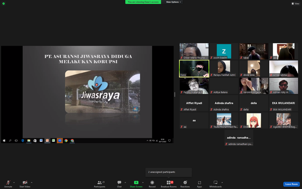Image resolution: width=302 pixels, height=189 pixels.
Task: Select Adrian rizky m's video tile
Action: pyautogui.click(x=284, y=86)
